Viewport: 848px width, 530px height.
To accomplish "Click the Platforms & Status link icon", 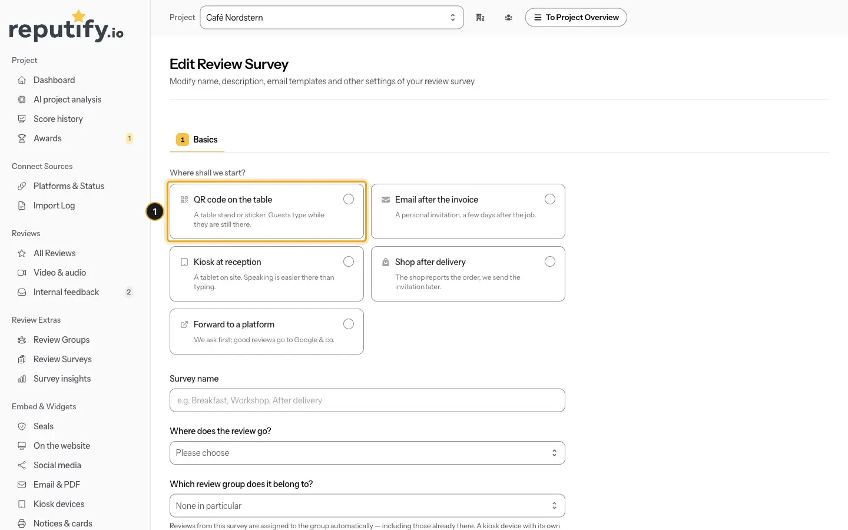I will pyautogui.click(x=22, y=186).
